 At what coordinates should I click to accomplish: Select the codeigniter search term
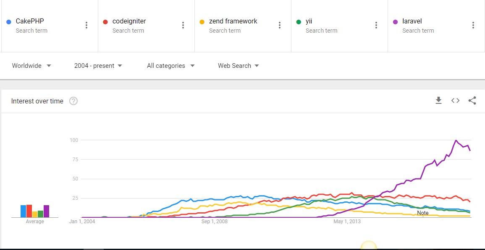click(129, 21)
